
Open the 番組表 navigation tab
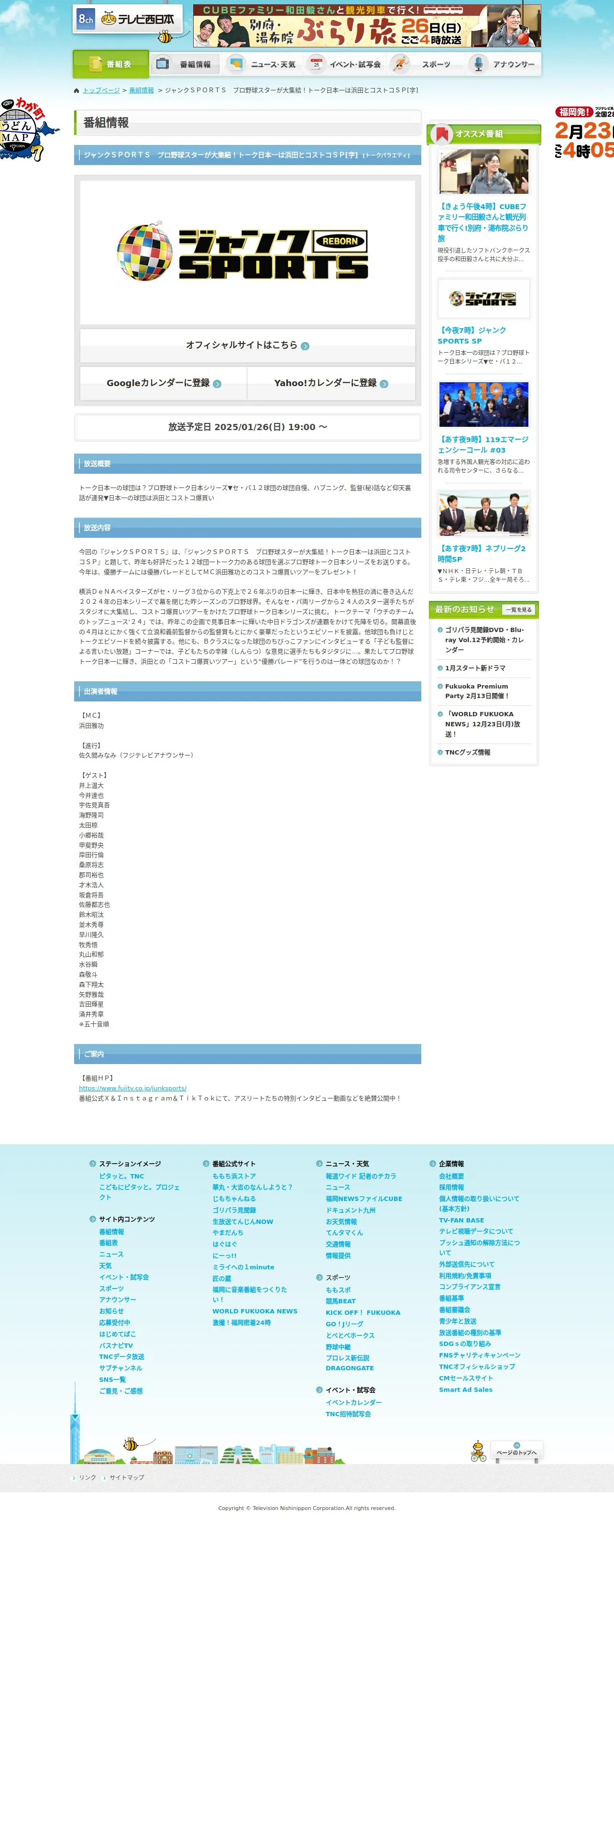coord(111,65)
